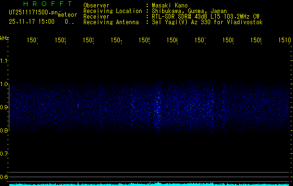Click the 1.1 kHz frequency tick
Image resolution: width=293 pixels, height=186 pixels.
coord(4,61)
